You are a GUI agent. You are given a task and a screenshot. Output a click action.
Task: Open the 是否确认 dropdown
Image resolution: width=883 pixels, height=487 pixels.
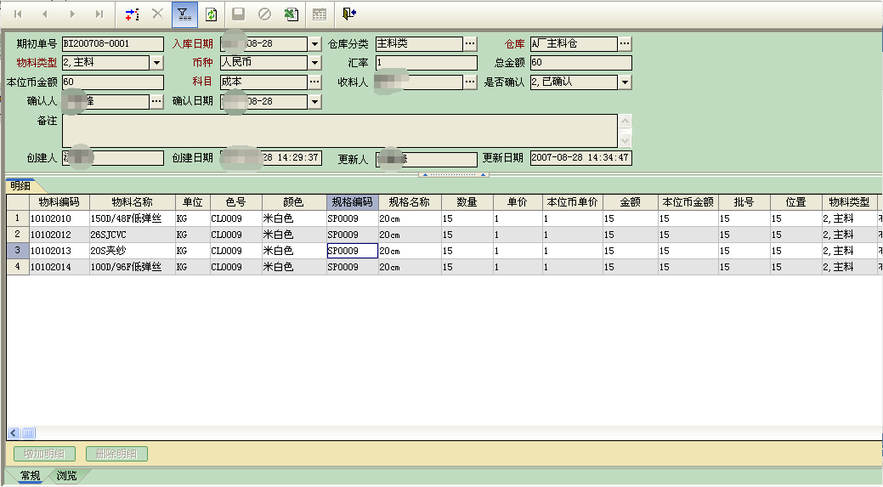[x=625, y=82]
